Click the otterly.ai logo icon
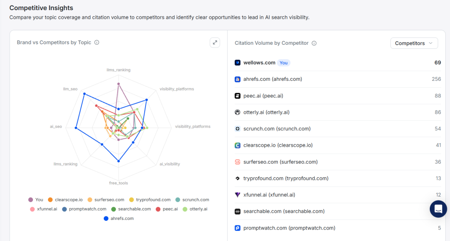450x241 pixels. pos(237,112)
